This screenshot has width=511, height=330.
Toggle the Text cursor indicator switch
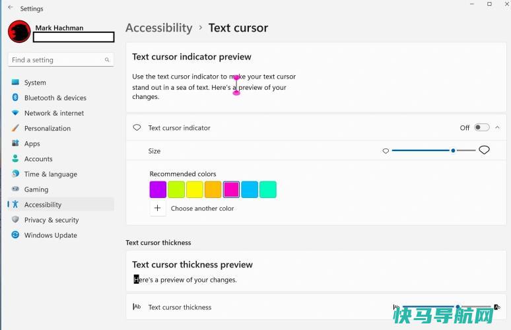482,127
